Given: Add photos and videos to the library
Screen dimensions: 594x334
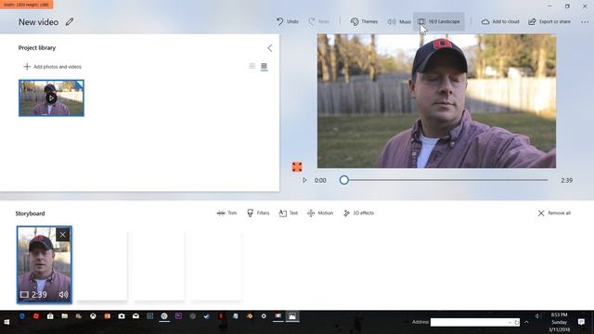Looking at the screenshot, I should pyautogui.click(x=52, y=67).
